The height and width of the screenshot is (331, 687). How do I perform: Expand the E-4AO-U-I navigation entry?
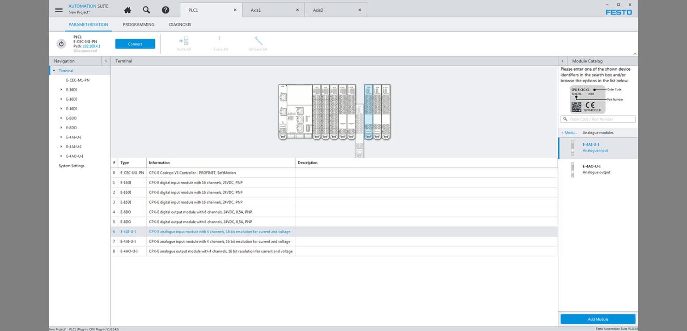pyautogui.click(x=61, y=156)
